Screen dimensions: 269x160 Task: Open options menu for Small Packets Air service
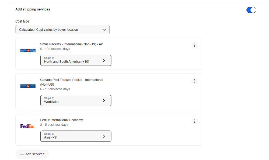(195, 45)
